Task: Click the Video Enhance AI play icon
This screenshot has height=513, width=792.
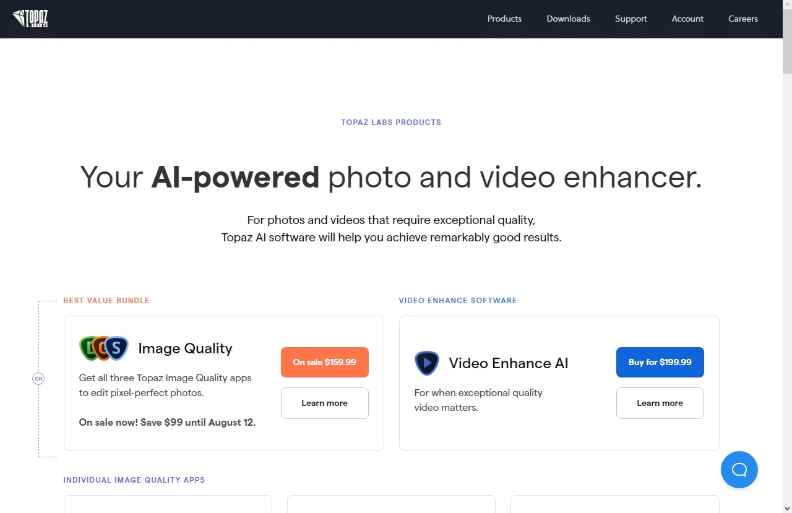Action: tap(426, 363)
